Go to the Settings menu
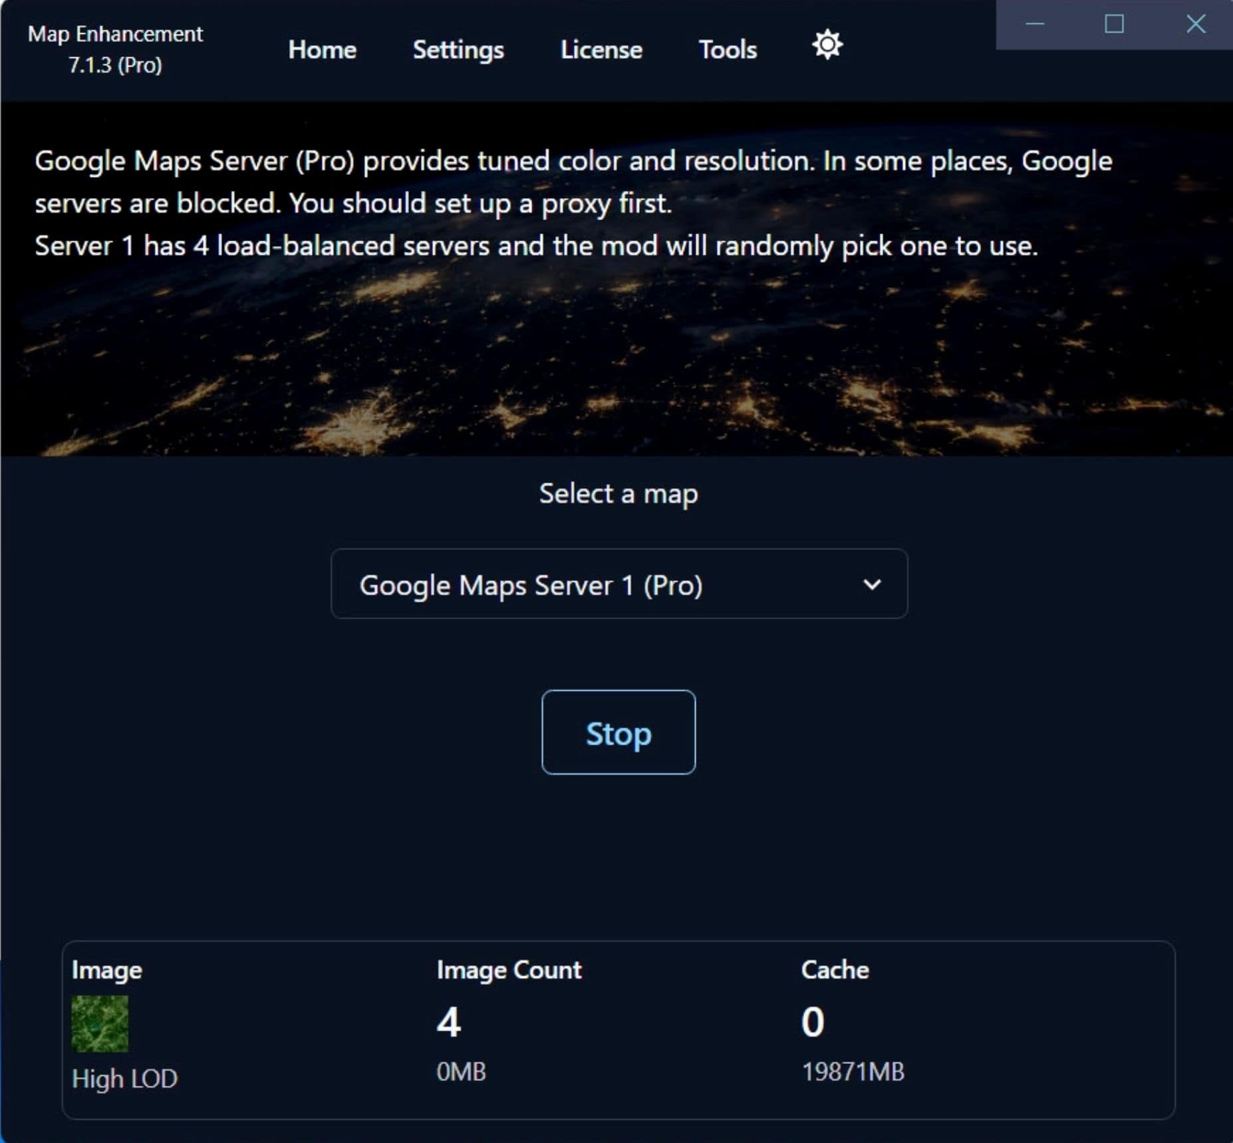The height and width of the screenshot is (1143, 1233). click(x=458, y=50)
